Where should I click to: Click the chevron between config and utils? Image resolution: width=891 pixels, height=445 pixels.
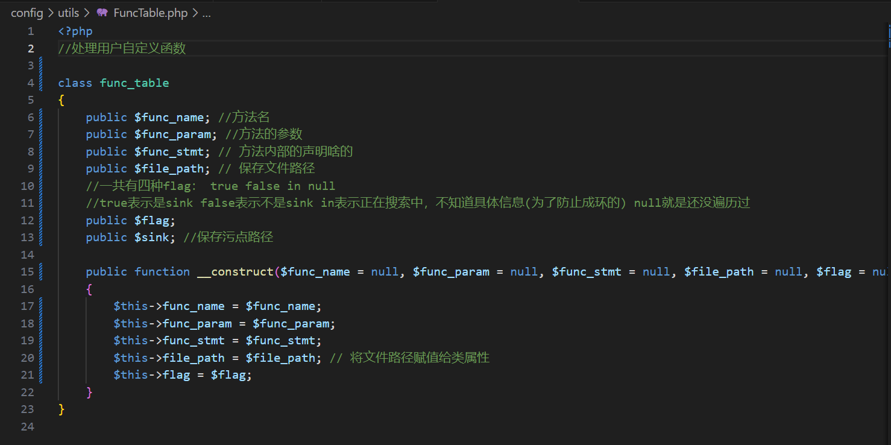pos(51,13)
